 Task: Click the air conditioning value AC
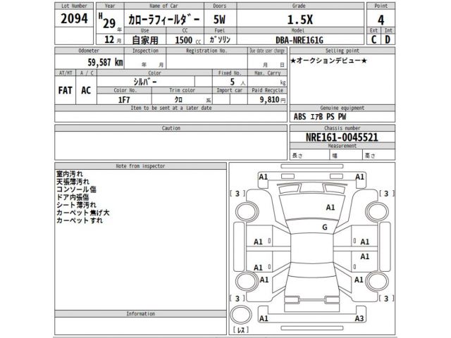click(86, 90)
